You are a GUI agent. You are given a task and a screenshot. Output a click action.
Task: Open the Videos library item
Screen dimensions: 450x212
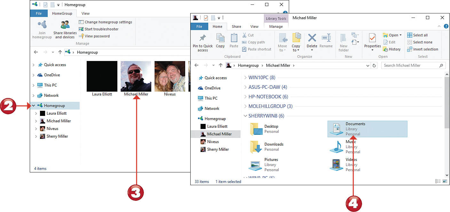coord(345,165)
